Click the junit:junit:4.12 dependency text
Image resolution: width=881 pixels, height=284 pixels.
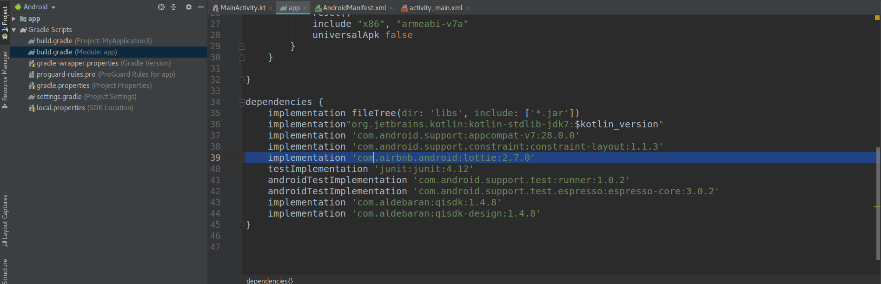point(424,169)
